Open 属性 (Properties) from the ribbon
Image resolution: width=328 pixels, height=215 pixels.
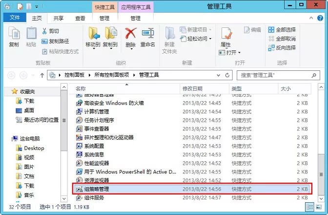coord(225,37)
